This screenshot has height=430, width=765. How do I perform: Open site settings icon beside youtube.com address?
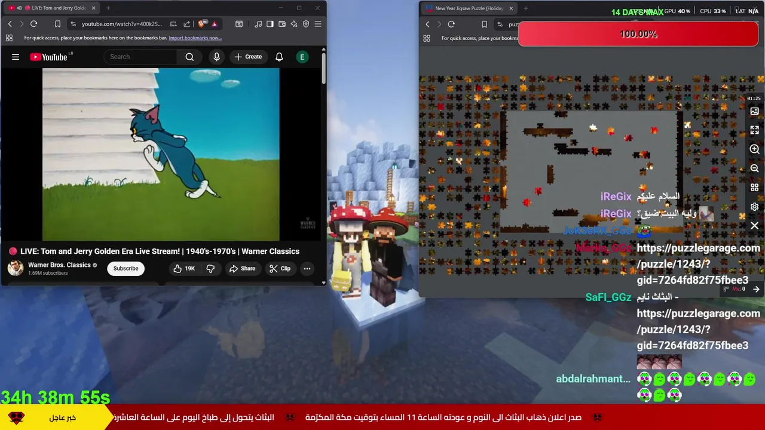(73, 24)
